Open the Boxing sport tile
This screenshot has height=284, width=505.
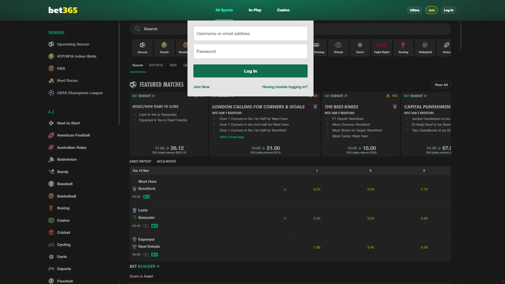tap(403, 48)
